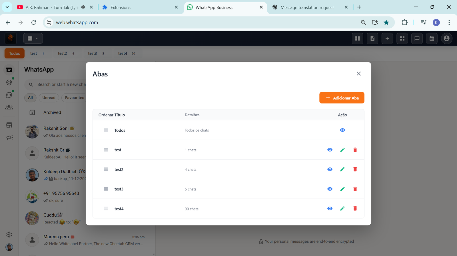Screen dimensions: 457x256
Task: Select the Todos tab in tab bar
Action: (x=15, y=54)
